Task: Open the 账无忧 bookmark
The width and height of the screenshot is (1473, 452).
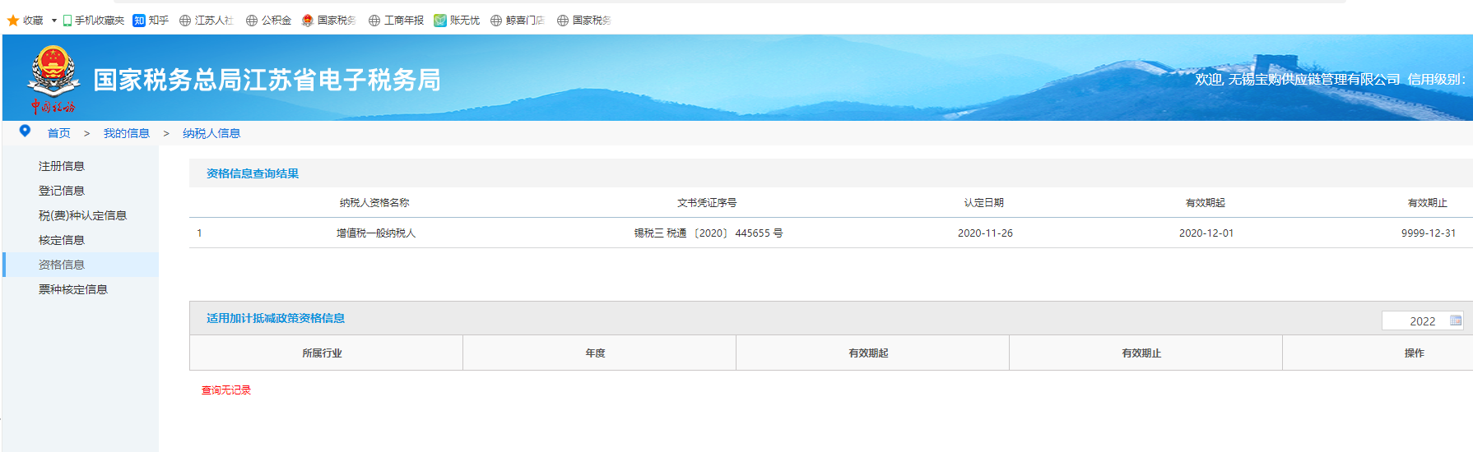Action: point(457,21)
